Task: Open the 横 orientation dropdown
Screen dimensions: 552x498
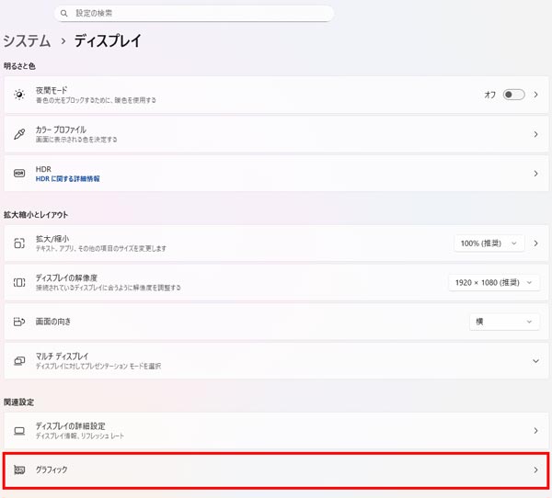Action: tap(504, 322)
